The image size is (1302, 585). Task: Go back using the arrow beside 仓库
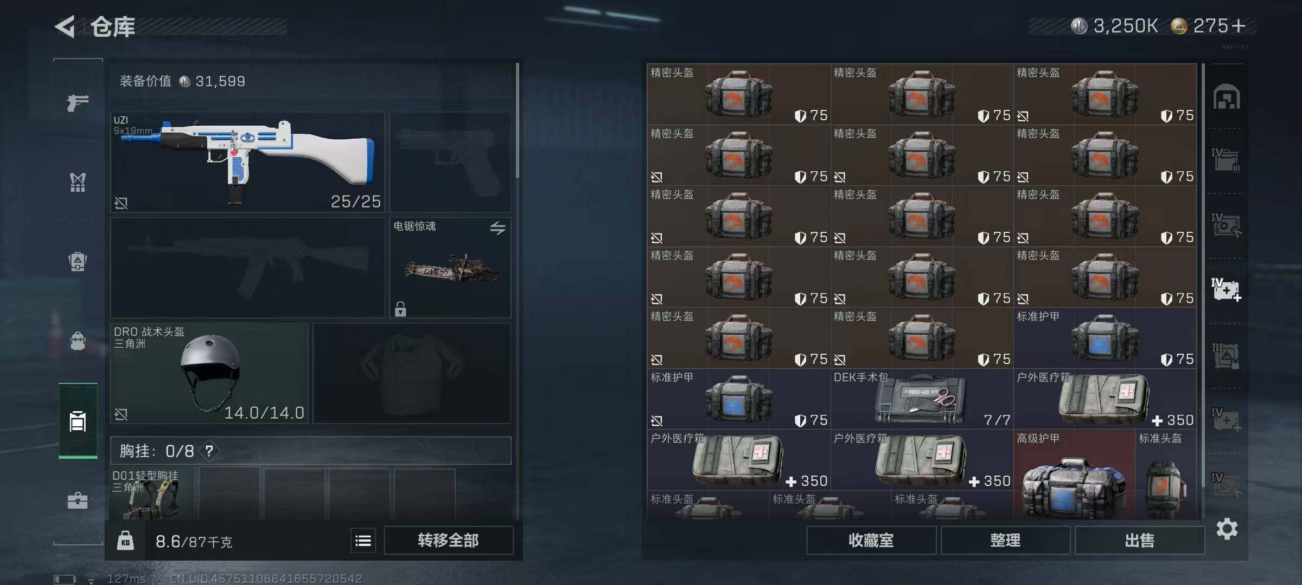pyautogui.click(x=65, y=27)
